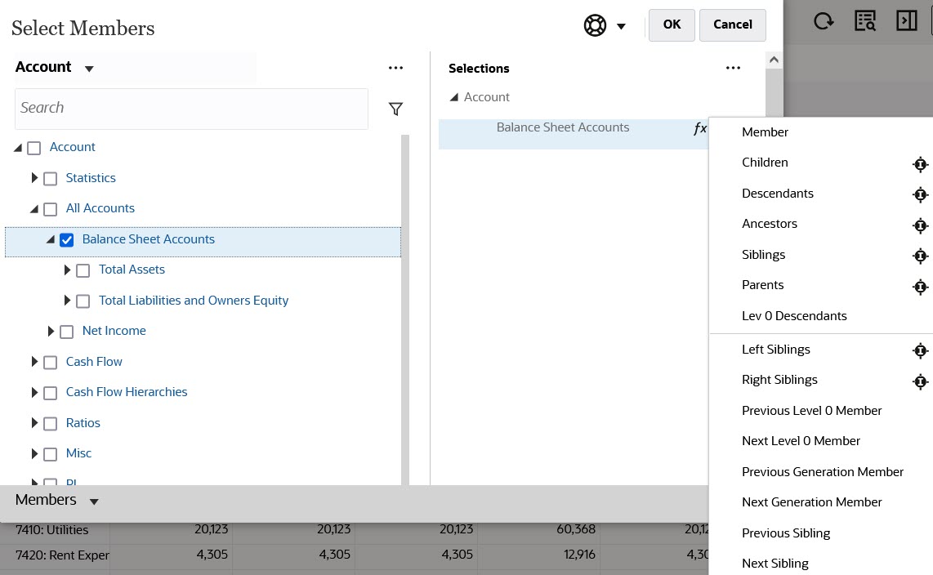The height and width of the screenshot is (575, 933).
Task: Check the Net Income checkbox
Action: pos(66,331)
